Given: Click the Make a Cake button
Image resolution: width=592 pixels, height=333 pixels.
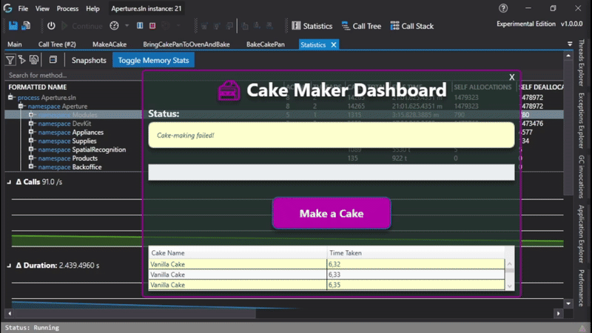Looking at the screenshot, I should [x=331, y=213].
